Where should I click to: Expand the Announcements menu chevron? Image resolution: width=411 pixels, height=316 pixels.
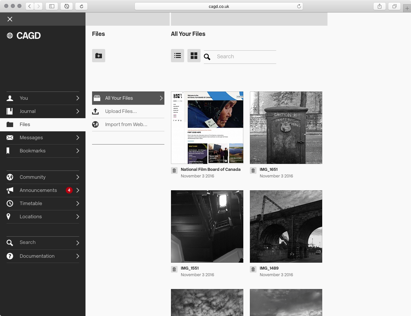pyautogui.click(x=78, y=190)
